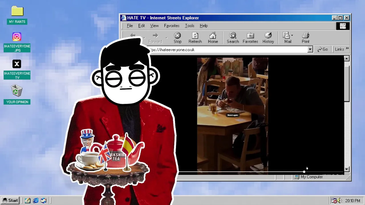Open the Favorites toolbar icon
Screen dimensions: 365x205
(250, 36)
